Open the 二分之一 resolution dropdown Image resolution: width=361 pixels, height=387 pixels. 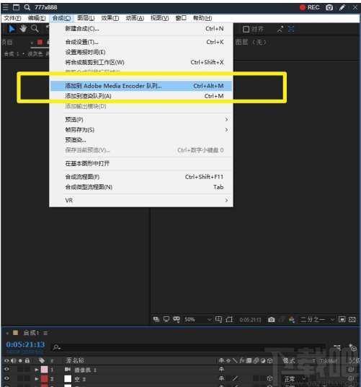tap(317, 319)
